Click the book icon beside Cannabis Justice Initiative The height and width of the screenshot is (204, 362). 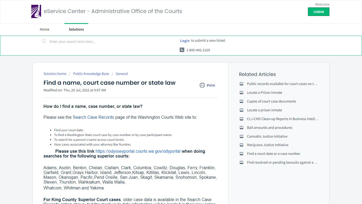241,136
